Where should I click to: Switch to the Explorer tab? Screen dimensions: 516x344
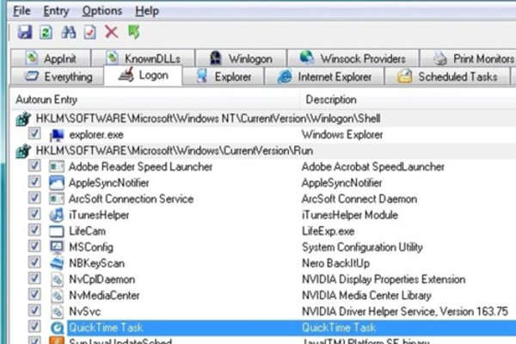click(223, 77)
